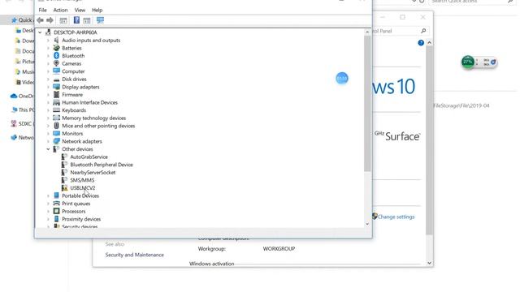The height and width of the screenshot is (292, 520).
Task: Click the Monitors category icon
Action: (56, 133)
